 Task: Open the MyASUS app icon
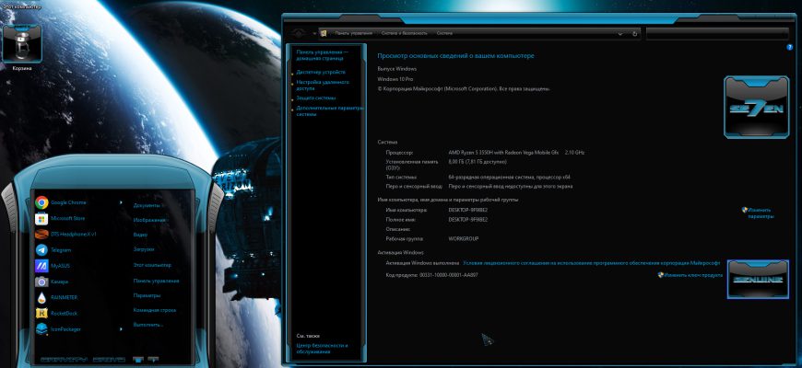(x=41, y=266)
